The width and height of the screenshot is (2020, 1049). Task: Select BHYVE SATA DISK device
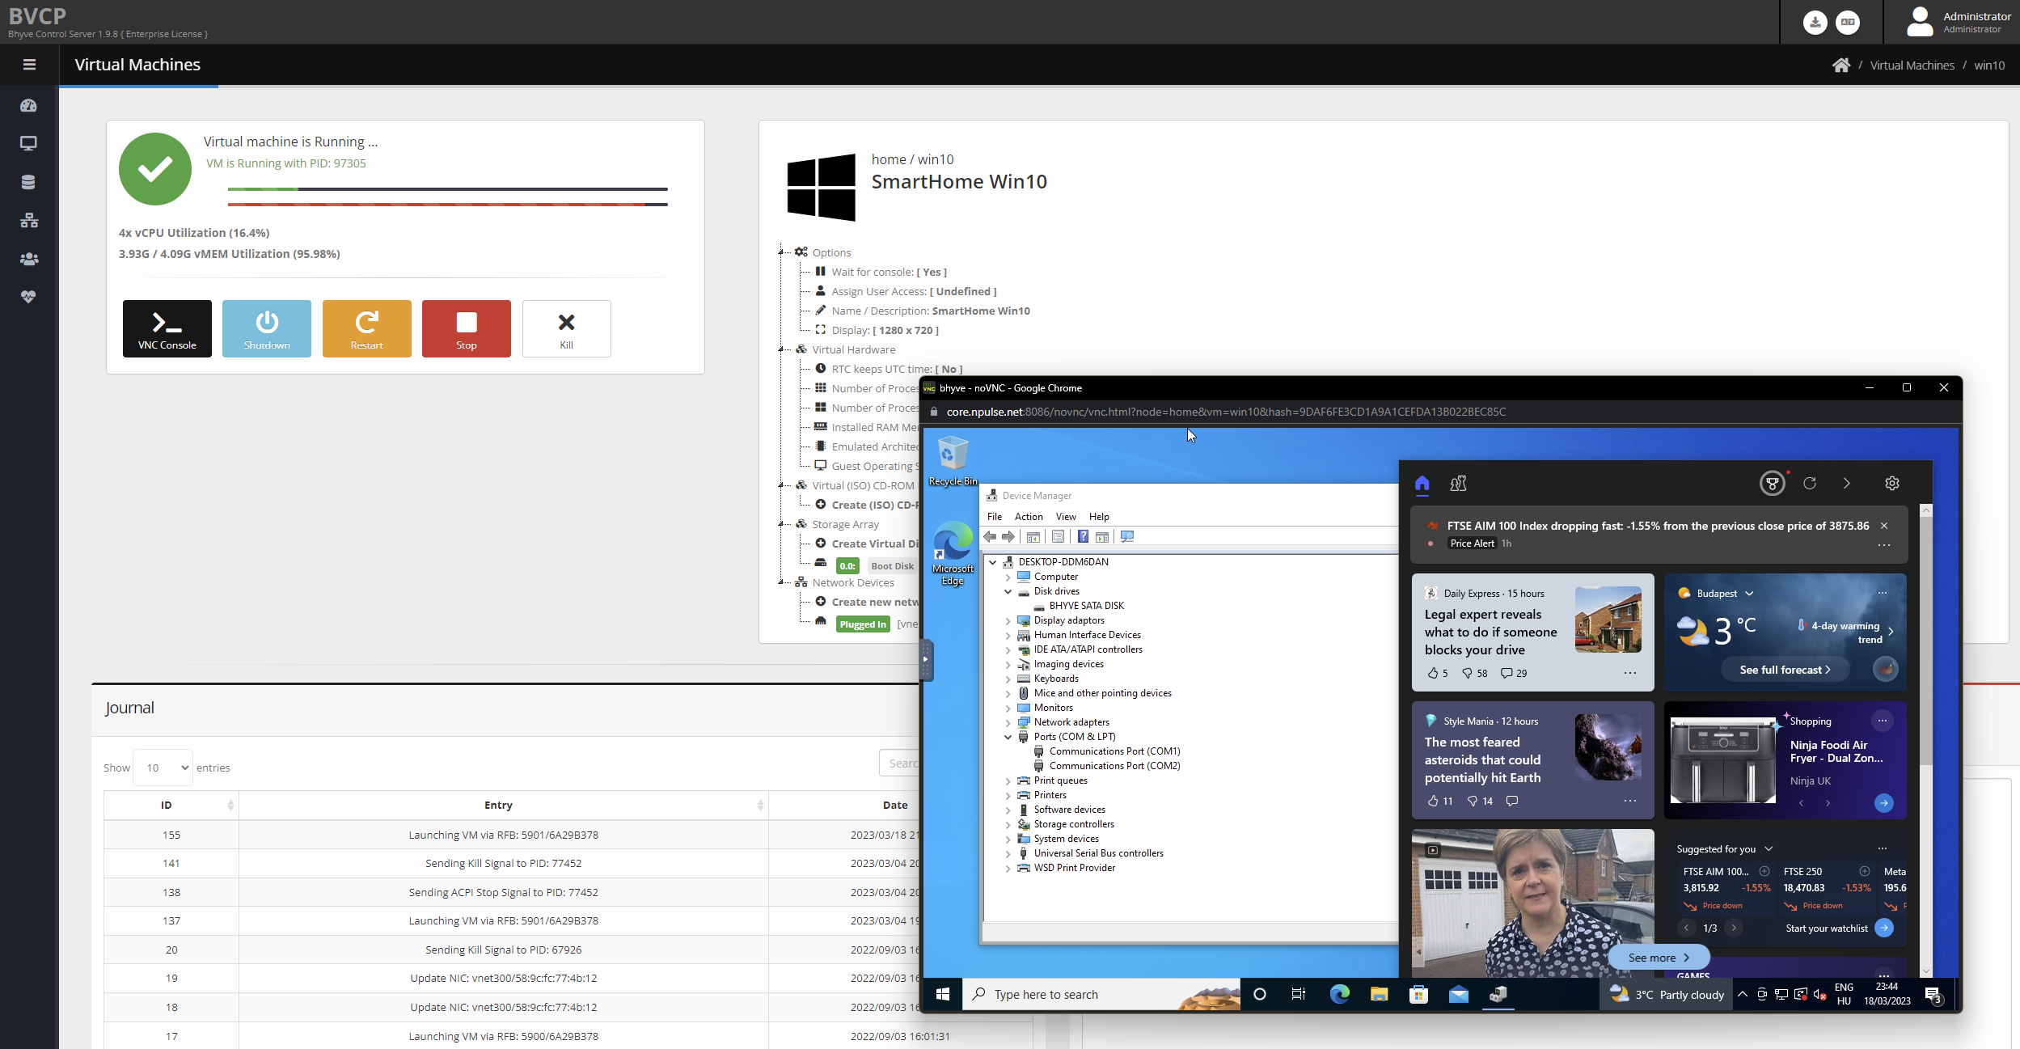(1086, 606)
